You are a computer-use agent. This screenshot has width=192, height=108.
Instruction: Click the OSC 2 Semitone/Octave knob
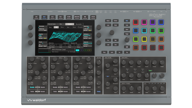pyautogui.click(x=55, y=59)
